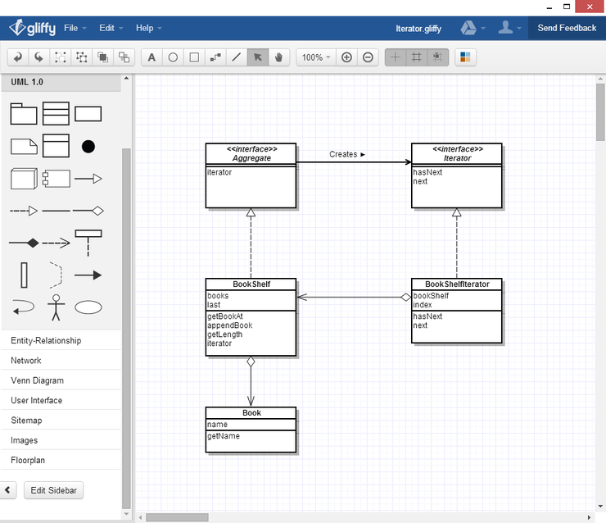This screenshot has width=606, height=523.
Task: Pick the generalization arrow shape
Action: [x=88, y=179]
